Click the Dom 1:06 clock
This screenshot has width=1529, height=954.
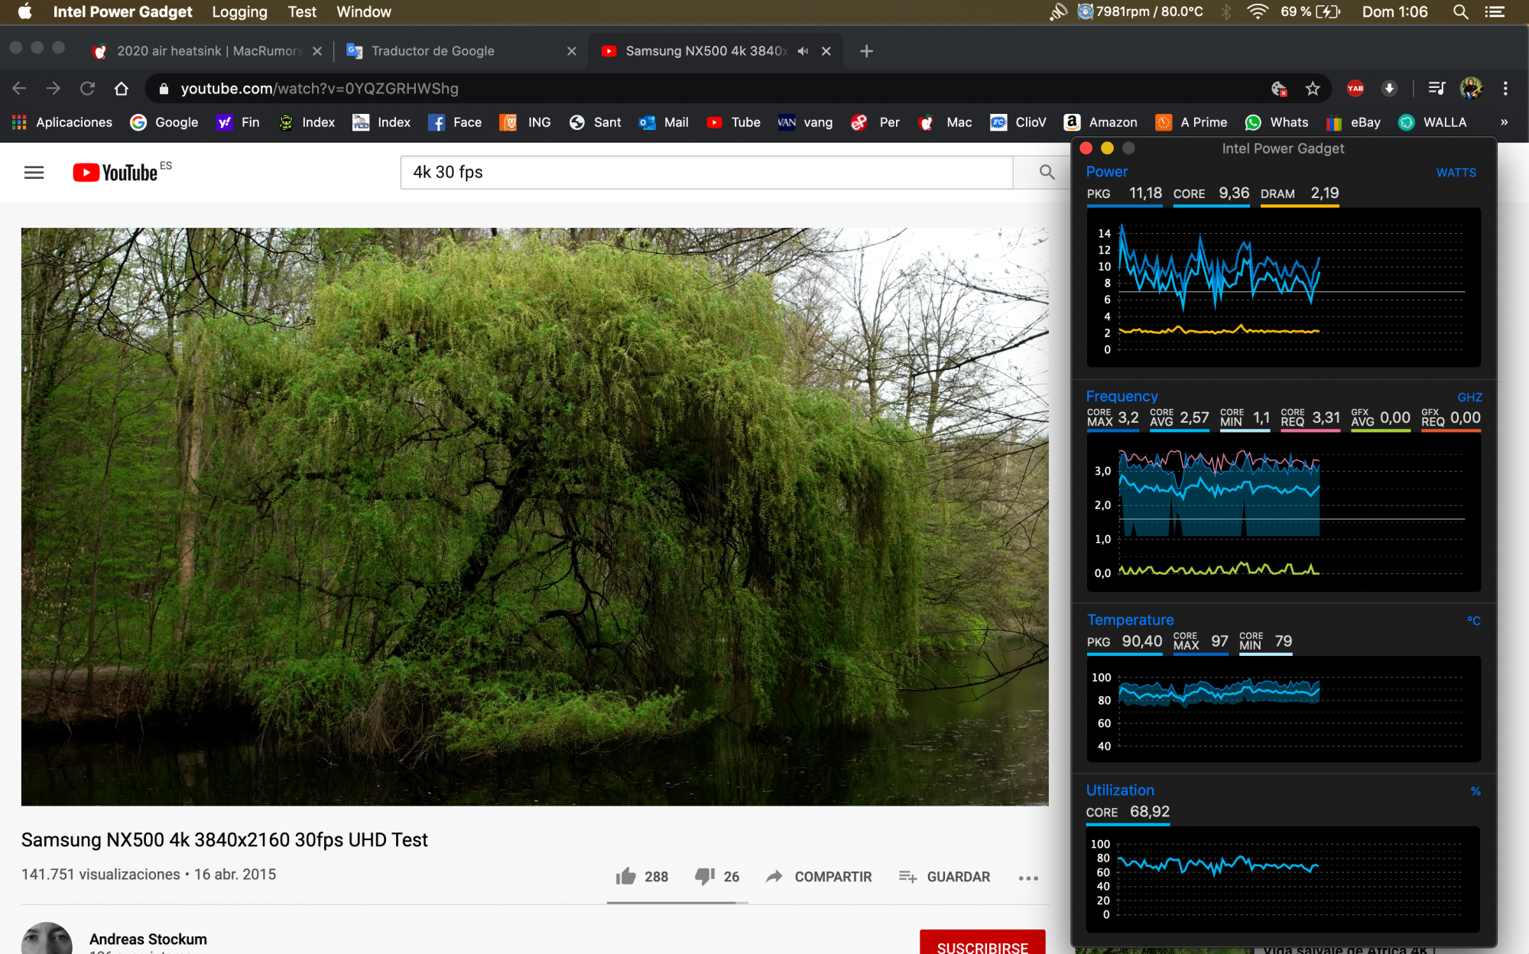(x=1394, y=11)
